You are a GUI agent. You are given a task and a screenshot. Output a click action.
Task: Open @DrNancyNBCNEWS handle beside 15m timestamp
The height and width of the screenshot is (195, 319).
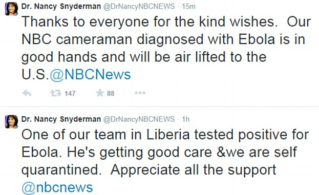(x=139, y=7)
